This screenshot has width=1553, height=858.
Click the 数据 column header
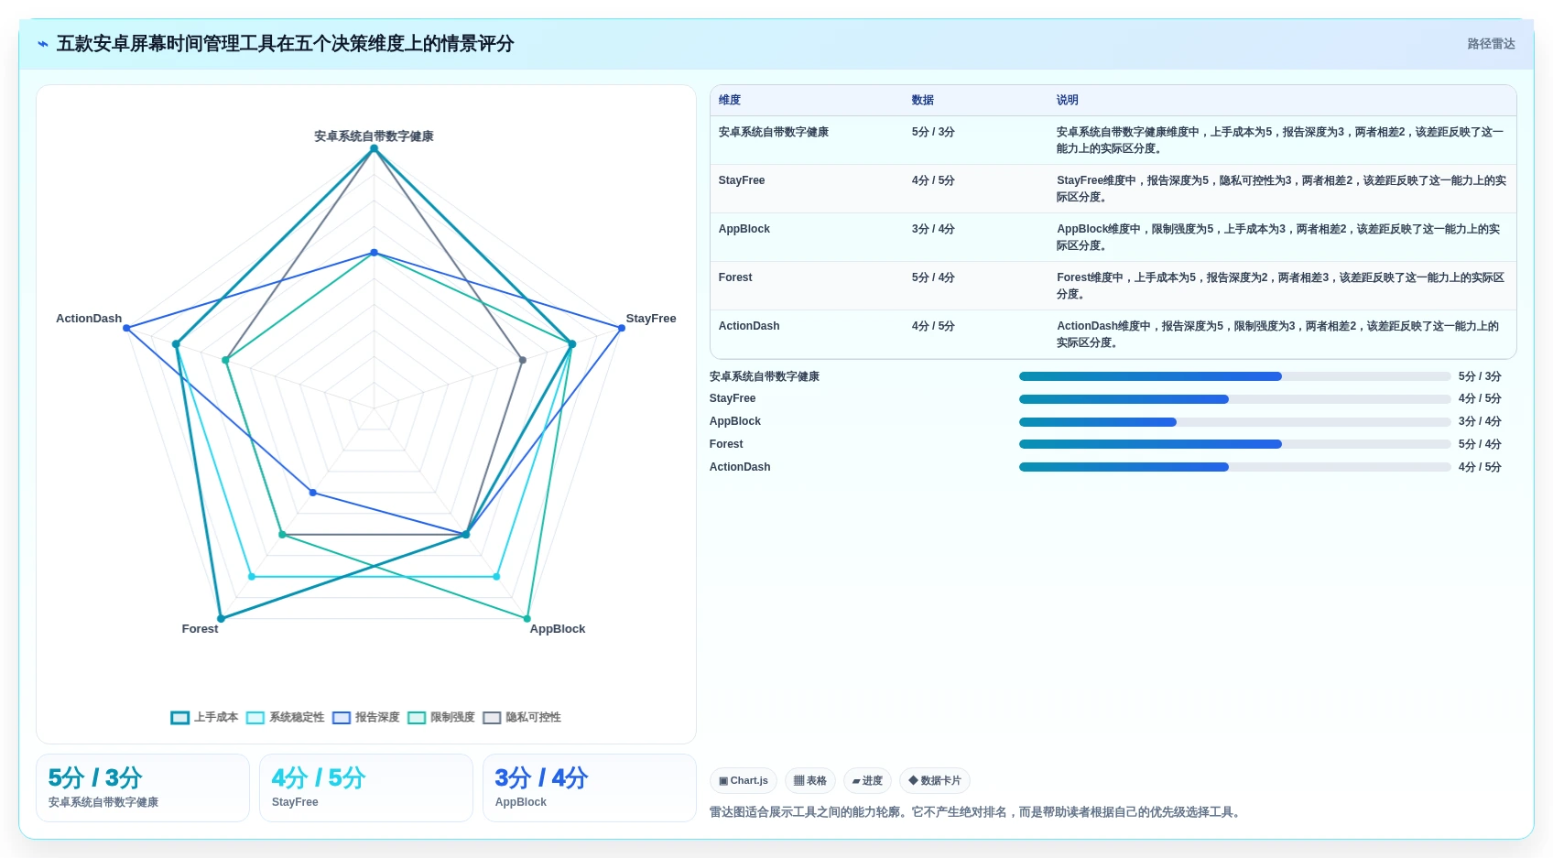tap(923, 101)
